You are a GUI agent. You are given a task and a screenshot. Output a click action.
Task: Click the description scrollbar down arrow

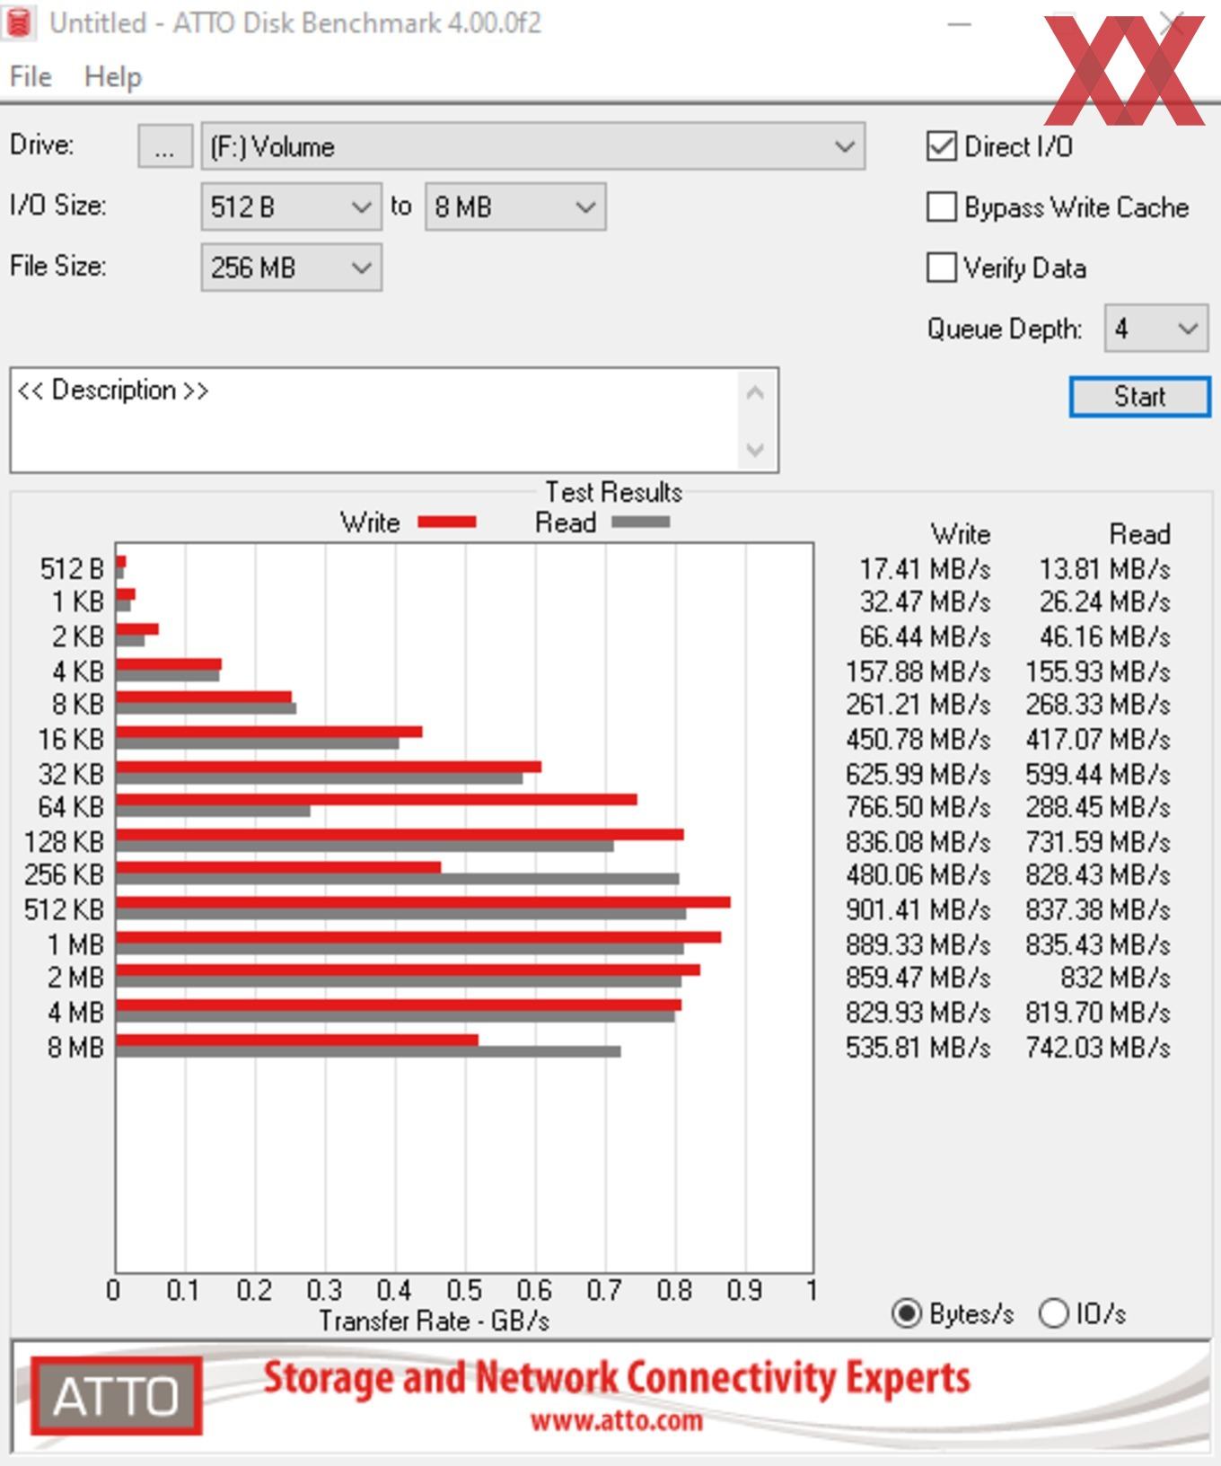tap(755, 449)
